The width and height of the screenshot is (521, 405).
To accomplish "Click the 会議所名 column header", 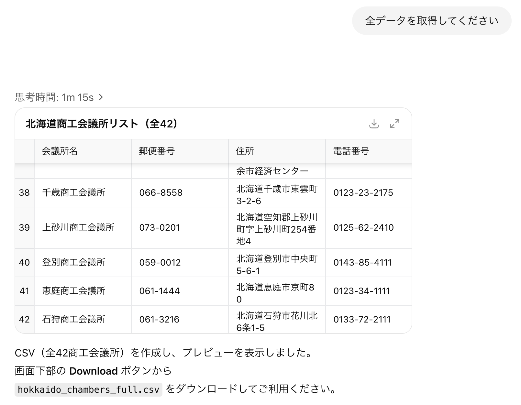I will (60, 151).
